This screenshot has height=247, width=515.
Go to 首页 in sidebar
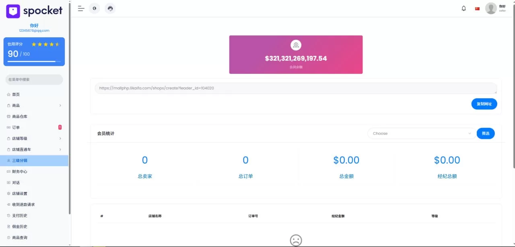(16, 95)
